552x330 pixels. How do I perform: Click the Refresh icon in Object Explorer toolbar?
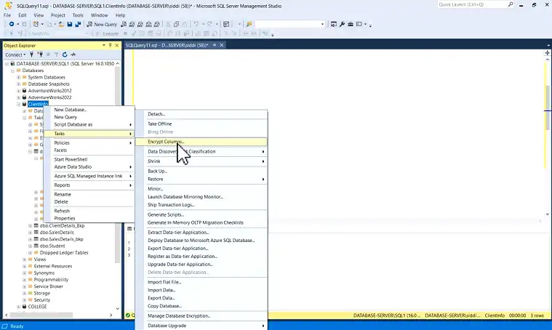pos(65,55)
